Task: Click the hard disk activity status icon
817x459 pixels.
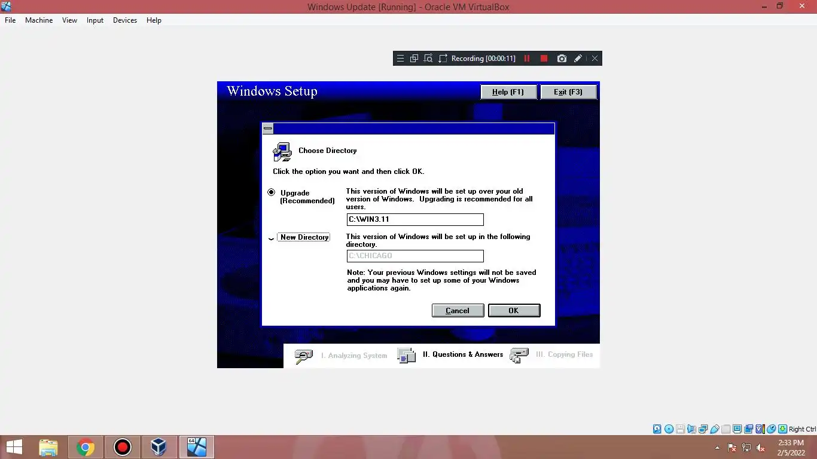Action: coord(657,429)
